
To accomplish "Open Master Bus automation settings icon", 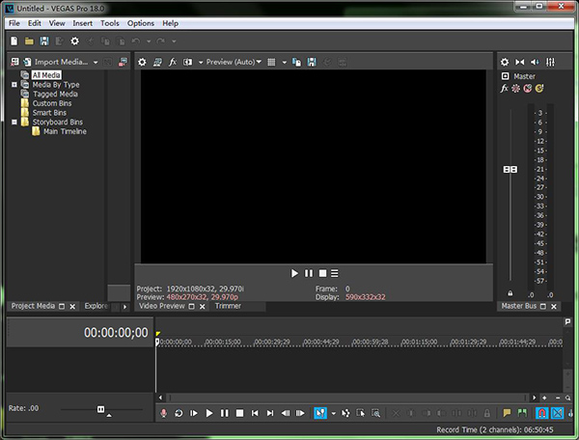I will tap(515, 88).
